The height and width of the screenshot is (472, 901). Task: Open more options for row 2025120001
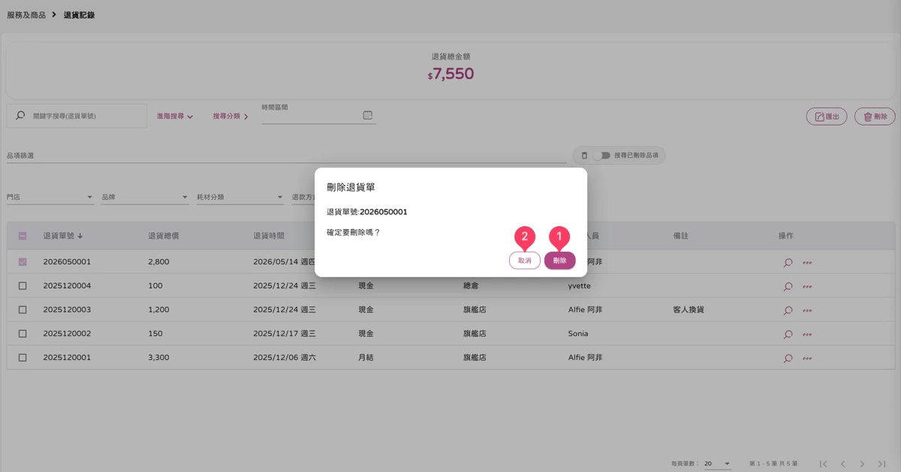tap(807, 359)
